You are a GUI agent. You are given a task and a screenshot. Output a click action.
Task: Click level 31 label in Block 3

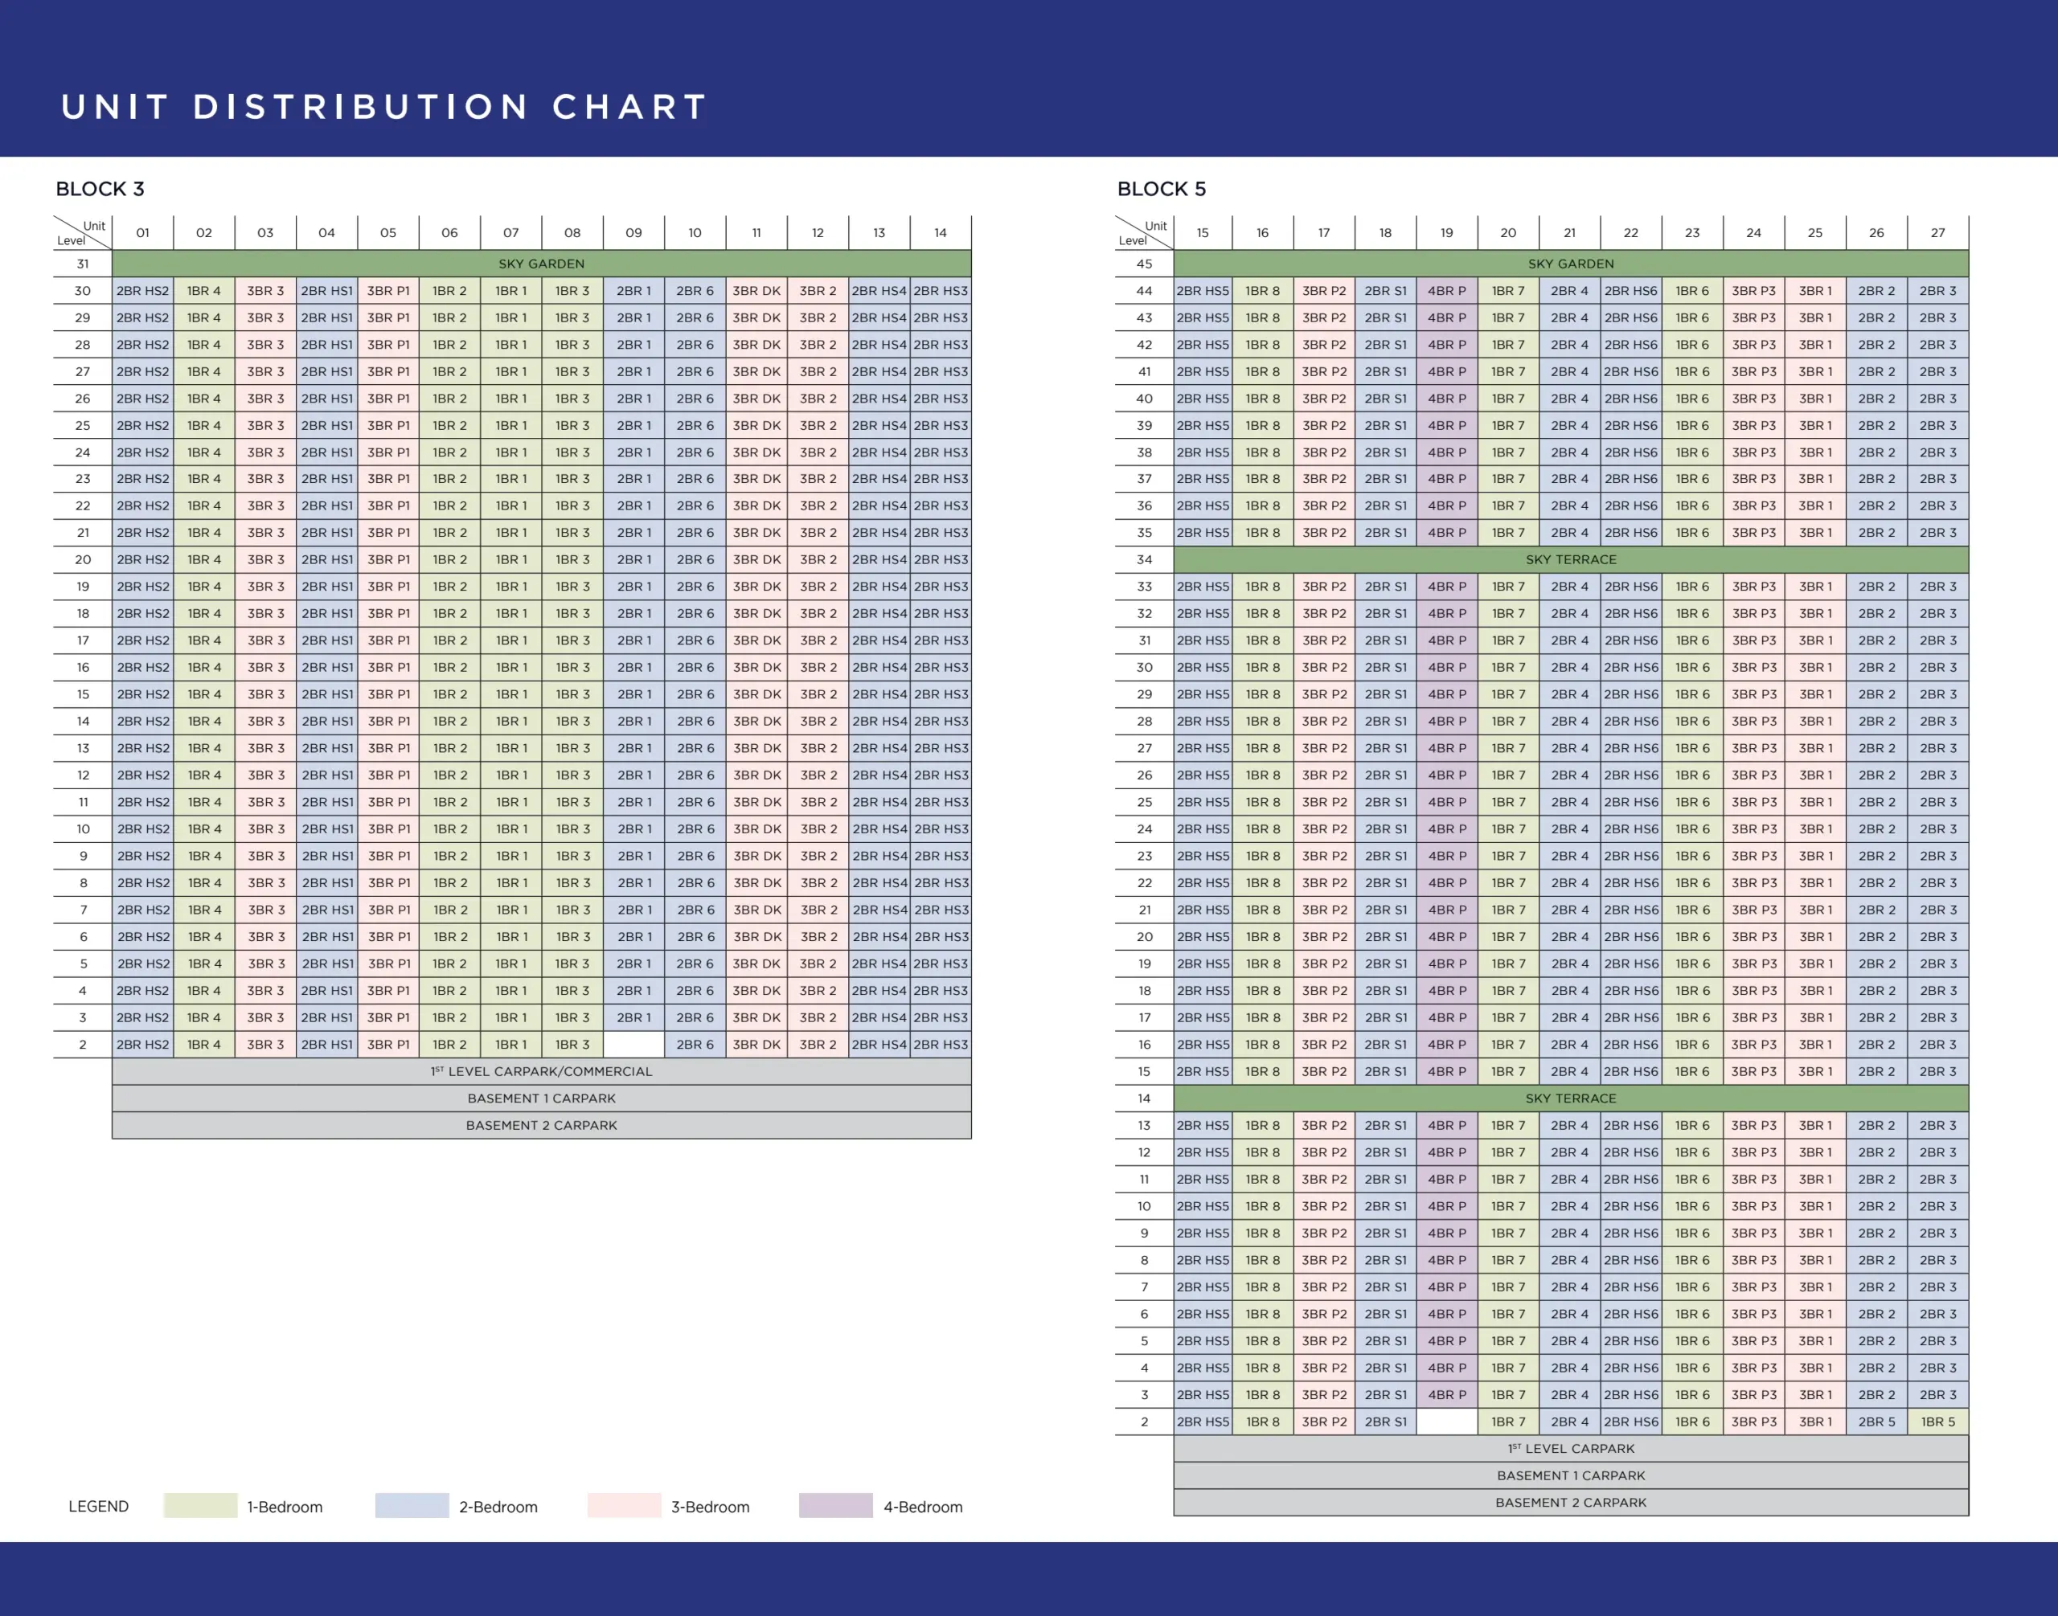tap(82, 264)
